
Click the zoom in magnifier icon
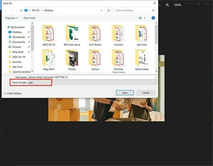pos(167,5)
